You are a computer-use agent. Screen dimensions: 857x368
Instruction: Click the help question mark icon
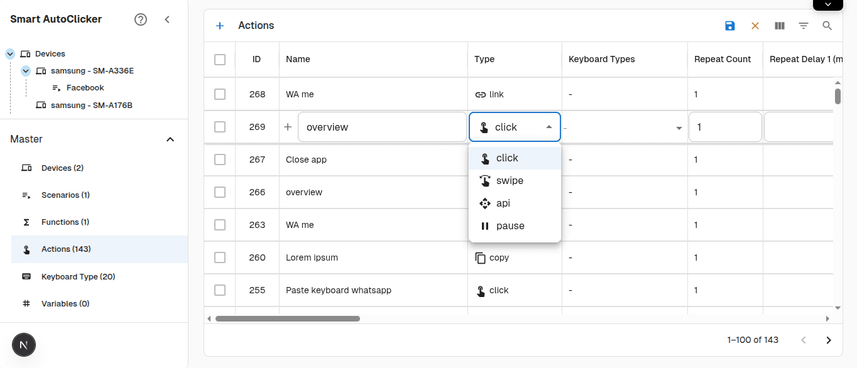140,19
